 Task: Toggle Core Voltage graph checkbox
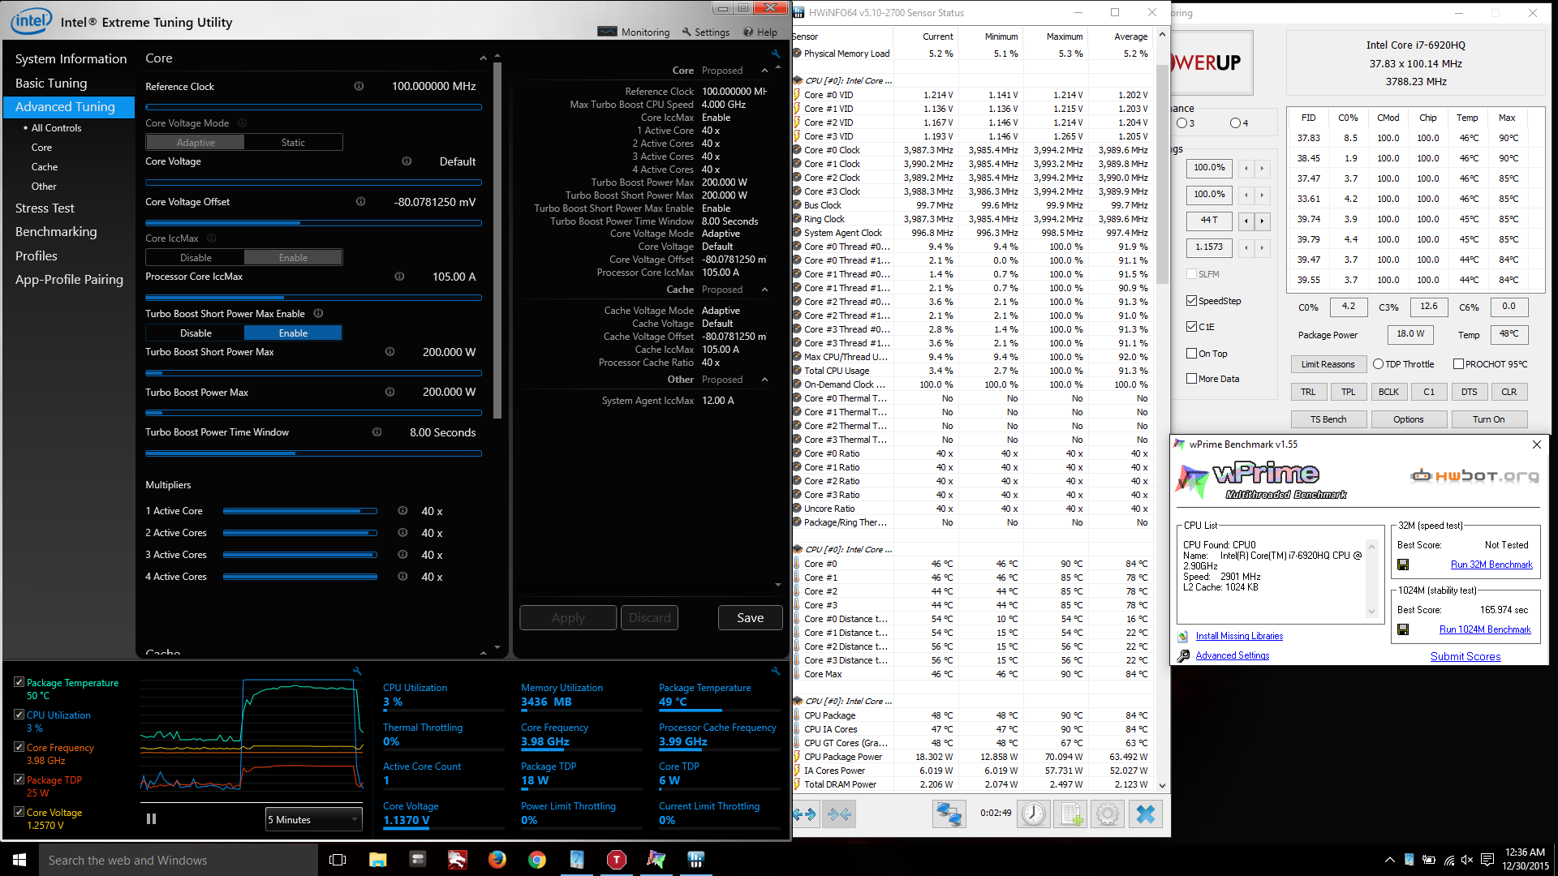[19, 812]
